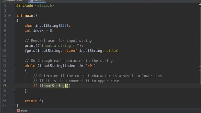Click the 'sizeof' keyword on line 10
201x113 pixels.
pyautogui.click(x=71, y=51)
